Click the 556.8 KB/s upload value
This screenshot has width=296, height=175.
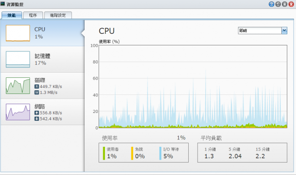tap(51, 113)
